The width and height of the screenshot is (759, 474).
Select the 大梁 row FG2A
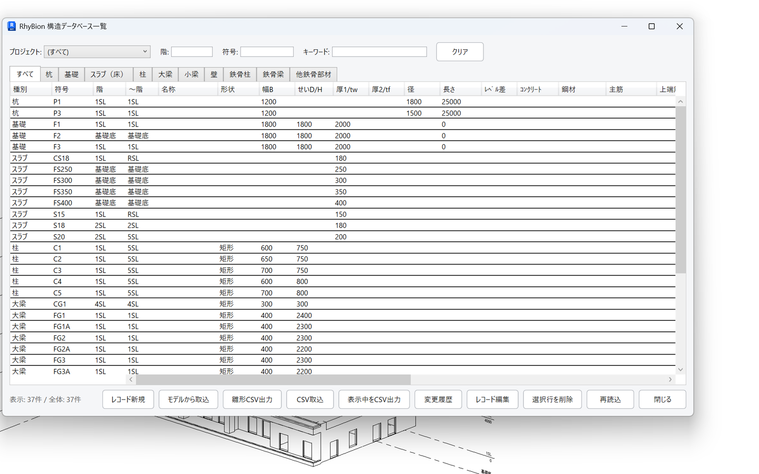point(342,349)
